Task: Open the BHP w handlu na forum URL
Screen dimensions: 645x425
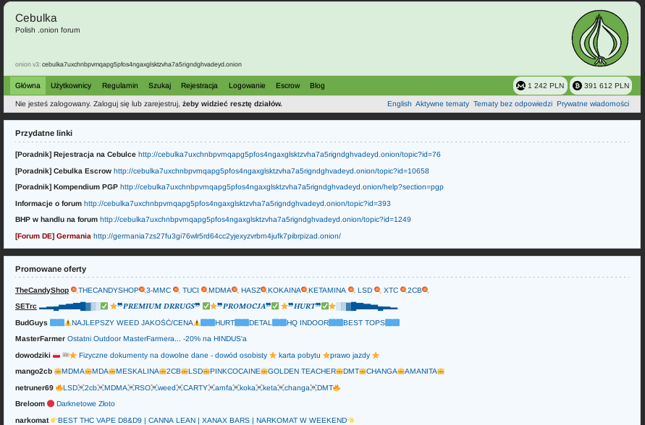Action: 256,219
